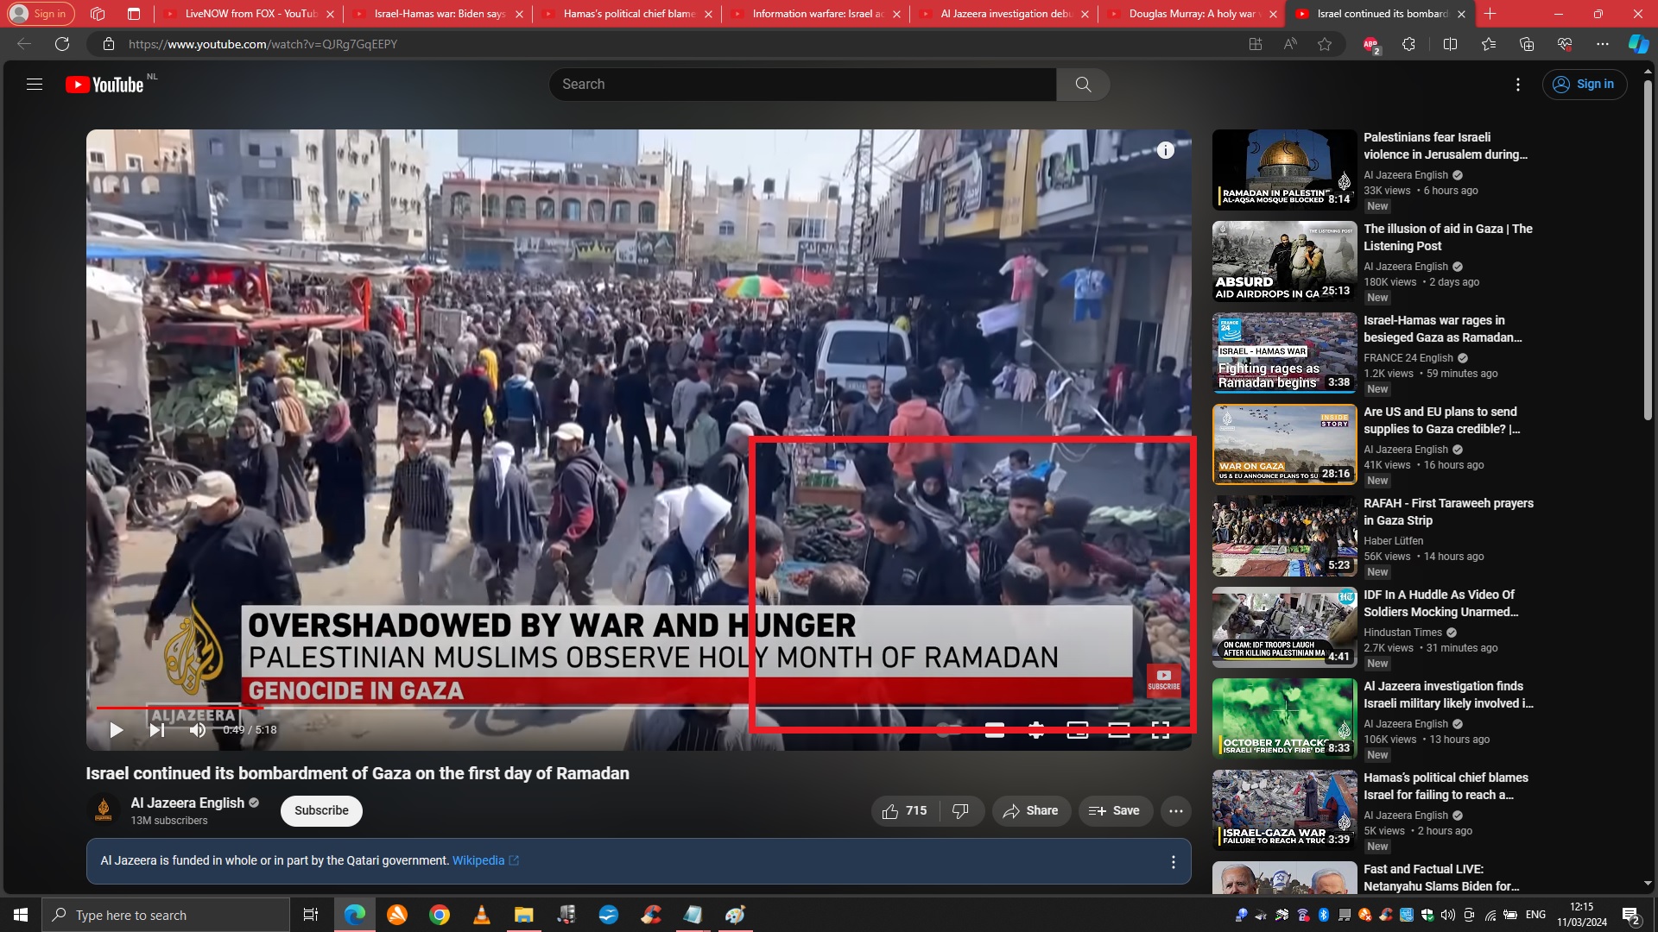This screenshot has width=1658, height=932.
Task: Focus the YouTube search field
Action: pyautogui.click(x=802, y=84)
